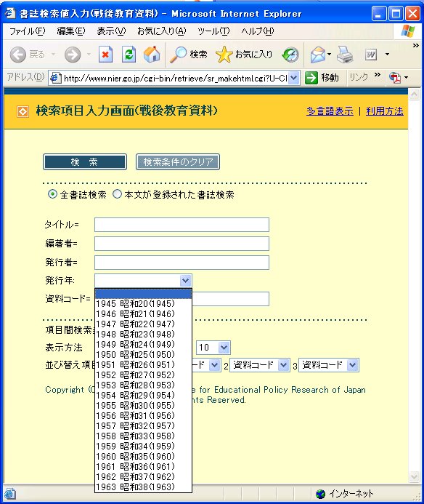Screen dimensions: 424x504
Task: Open the ヘルプ(H) menu
Action: pos(258,31)
